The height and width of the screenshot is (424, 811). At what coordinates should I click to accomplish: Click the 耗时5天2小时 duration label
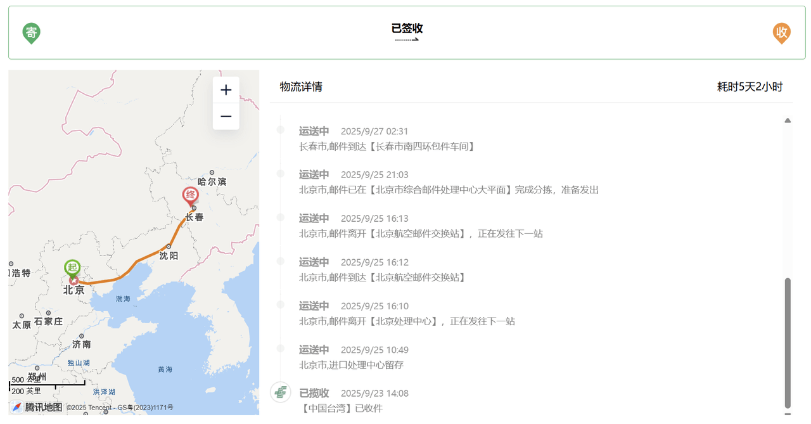(x=750, y=87)
